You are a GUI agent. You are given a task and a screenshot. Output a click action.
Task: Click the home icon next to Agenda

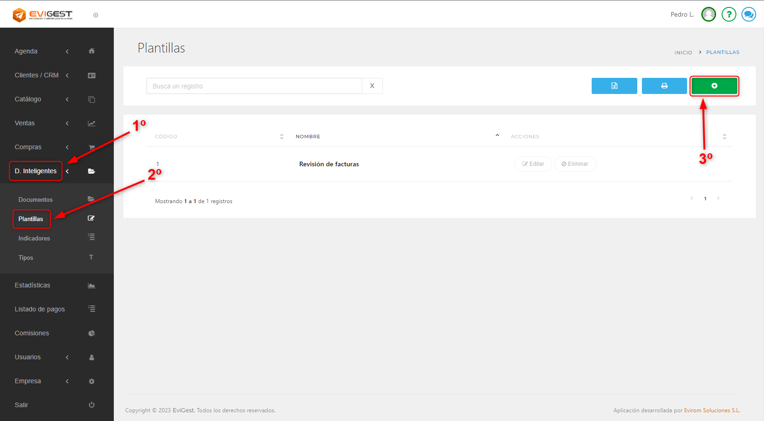(x=92, y=51)
